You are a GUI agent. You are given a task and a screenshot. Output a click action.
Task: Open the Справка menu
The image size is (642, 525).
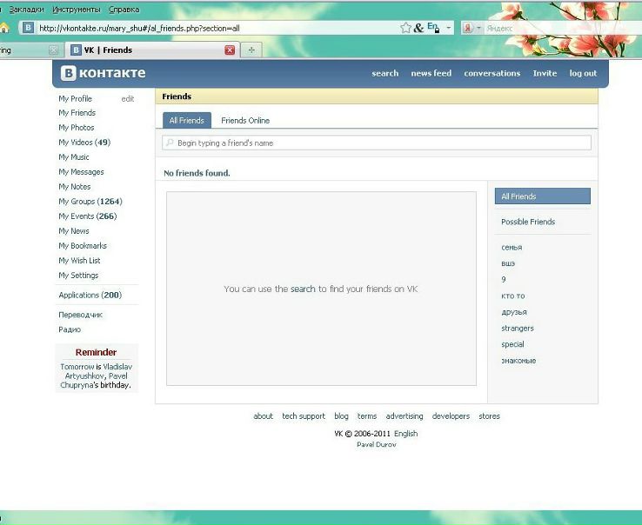124,9
